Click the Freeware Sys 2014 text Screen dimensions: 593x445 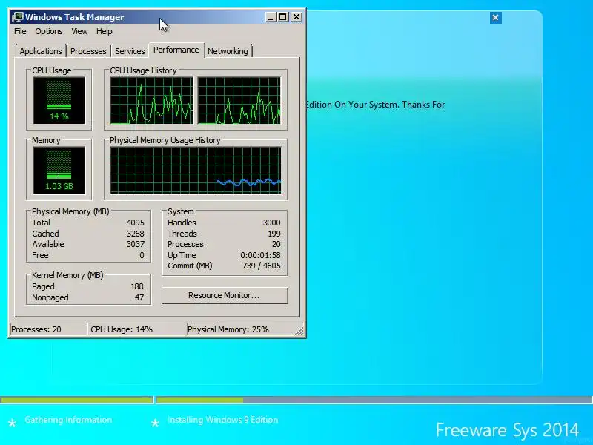[x=508, y=430]
